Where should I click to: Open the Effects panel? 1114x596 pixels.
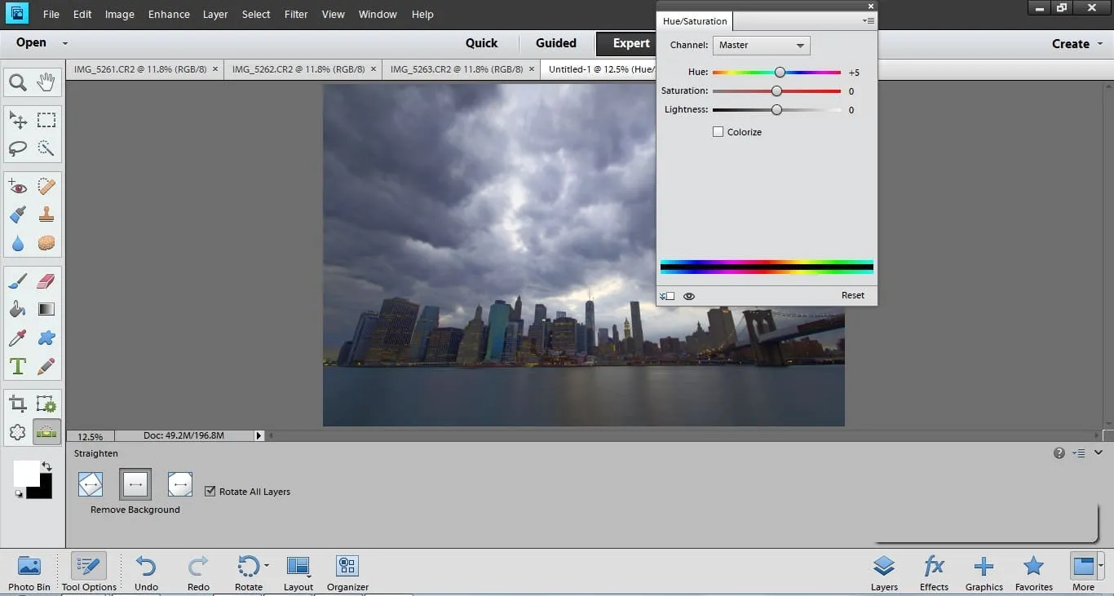[934, 572]
